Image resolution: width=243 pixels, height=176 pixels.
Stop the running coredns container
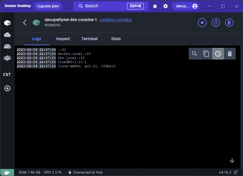202,23
